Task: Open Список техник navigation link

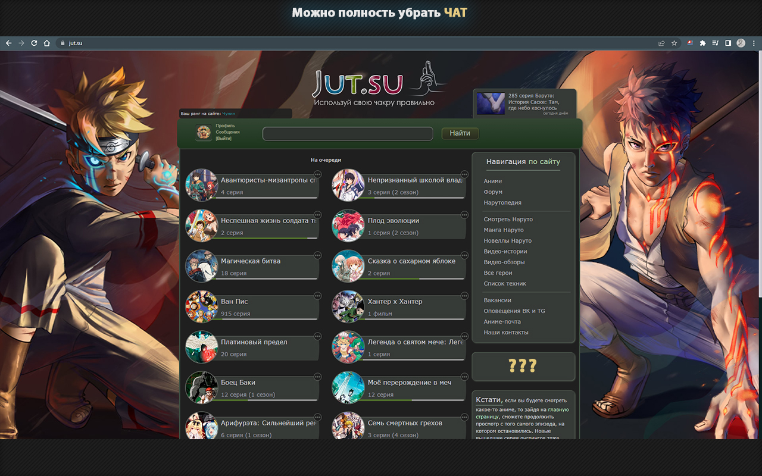Action: click(x=505, y=283)
